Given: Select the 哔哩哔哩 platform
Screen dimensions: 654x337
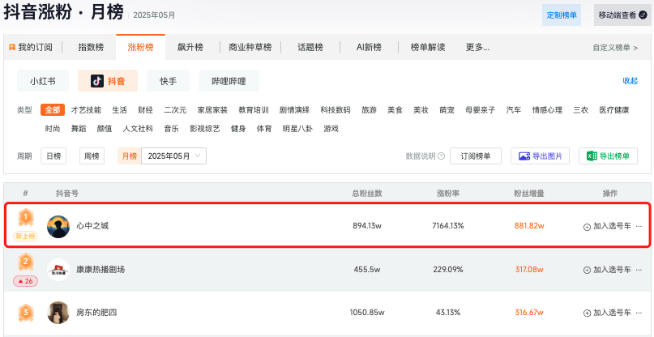Looking at the screenshot, I should point(229,81).
